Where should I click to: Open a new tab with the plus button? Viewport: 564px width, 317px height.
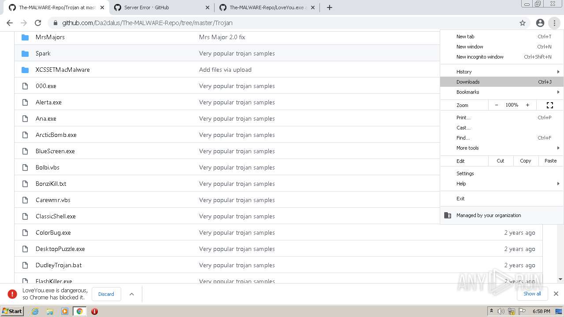click(x=329, y=7)
